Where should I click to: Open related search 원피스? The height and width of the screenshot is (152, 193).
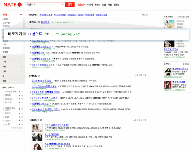point(81,15)
